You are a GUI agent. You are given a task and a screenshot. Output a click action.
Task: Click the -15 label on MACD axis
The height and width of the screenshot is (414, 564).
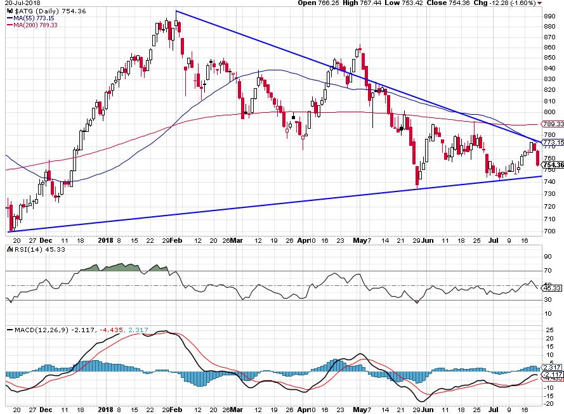(549, 396)
